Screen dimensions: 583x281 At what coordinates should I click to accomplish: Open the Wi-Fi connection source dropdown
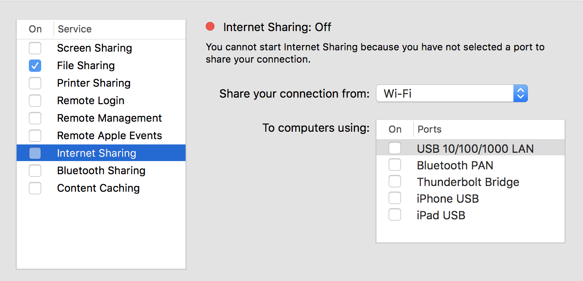(452, 93)
